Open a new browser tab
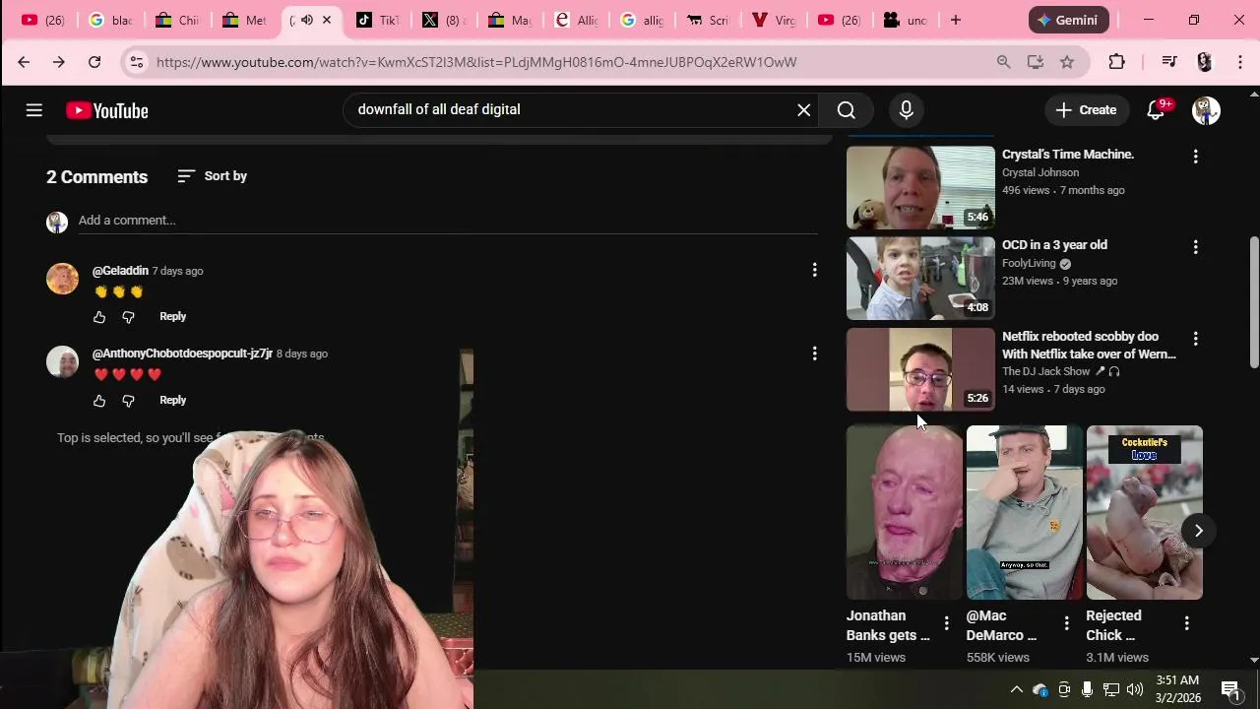This screenshot has height=709, width=1260. (955, 20)
